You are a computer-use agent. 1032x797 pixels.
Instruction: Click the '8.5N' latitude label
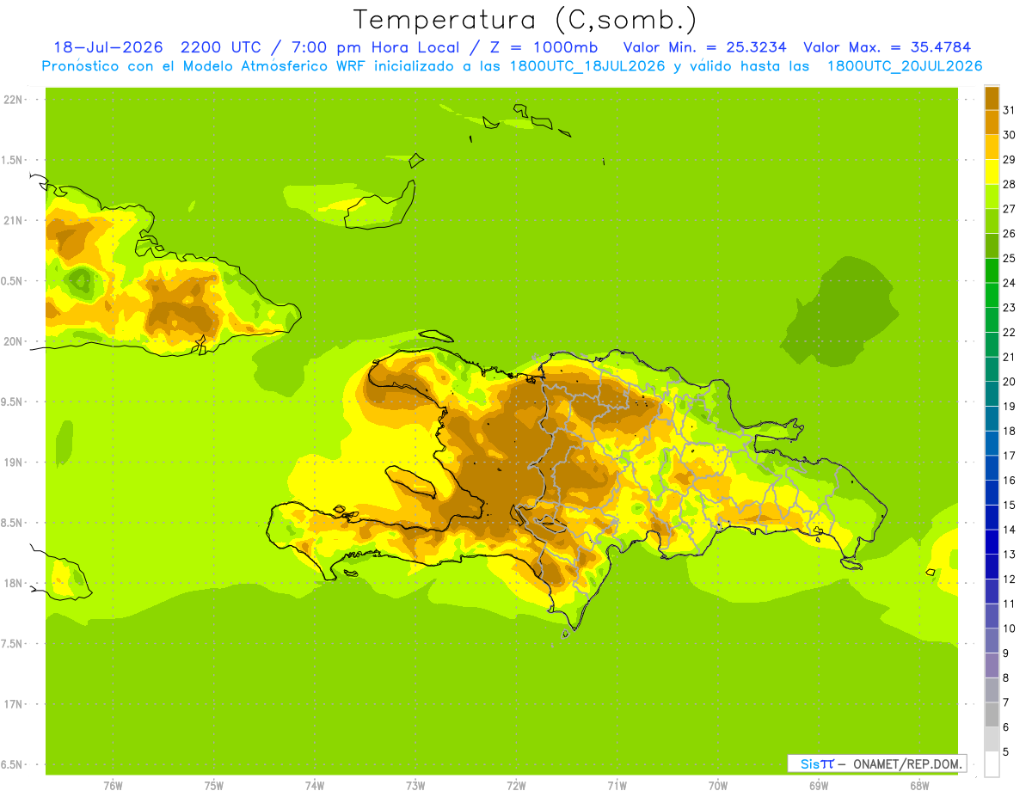tap(12, 523)
